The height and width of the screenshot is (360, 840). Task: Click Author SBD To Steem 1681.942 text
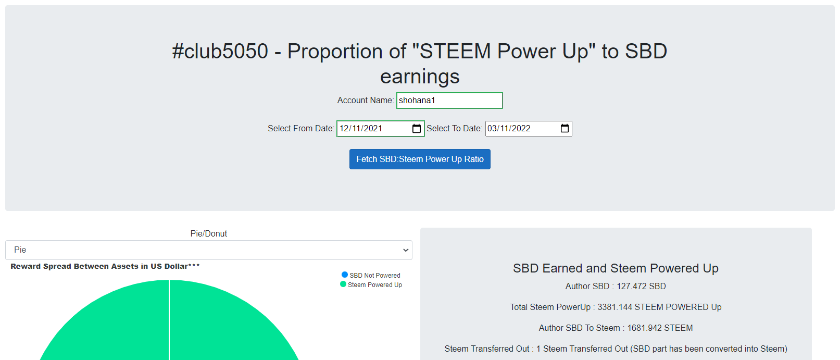[x=616, y=328]
